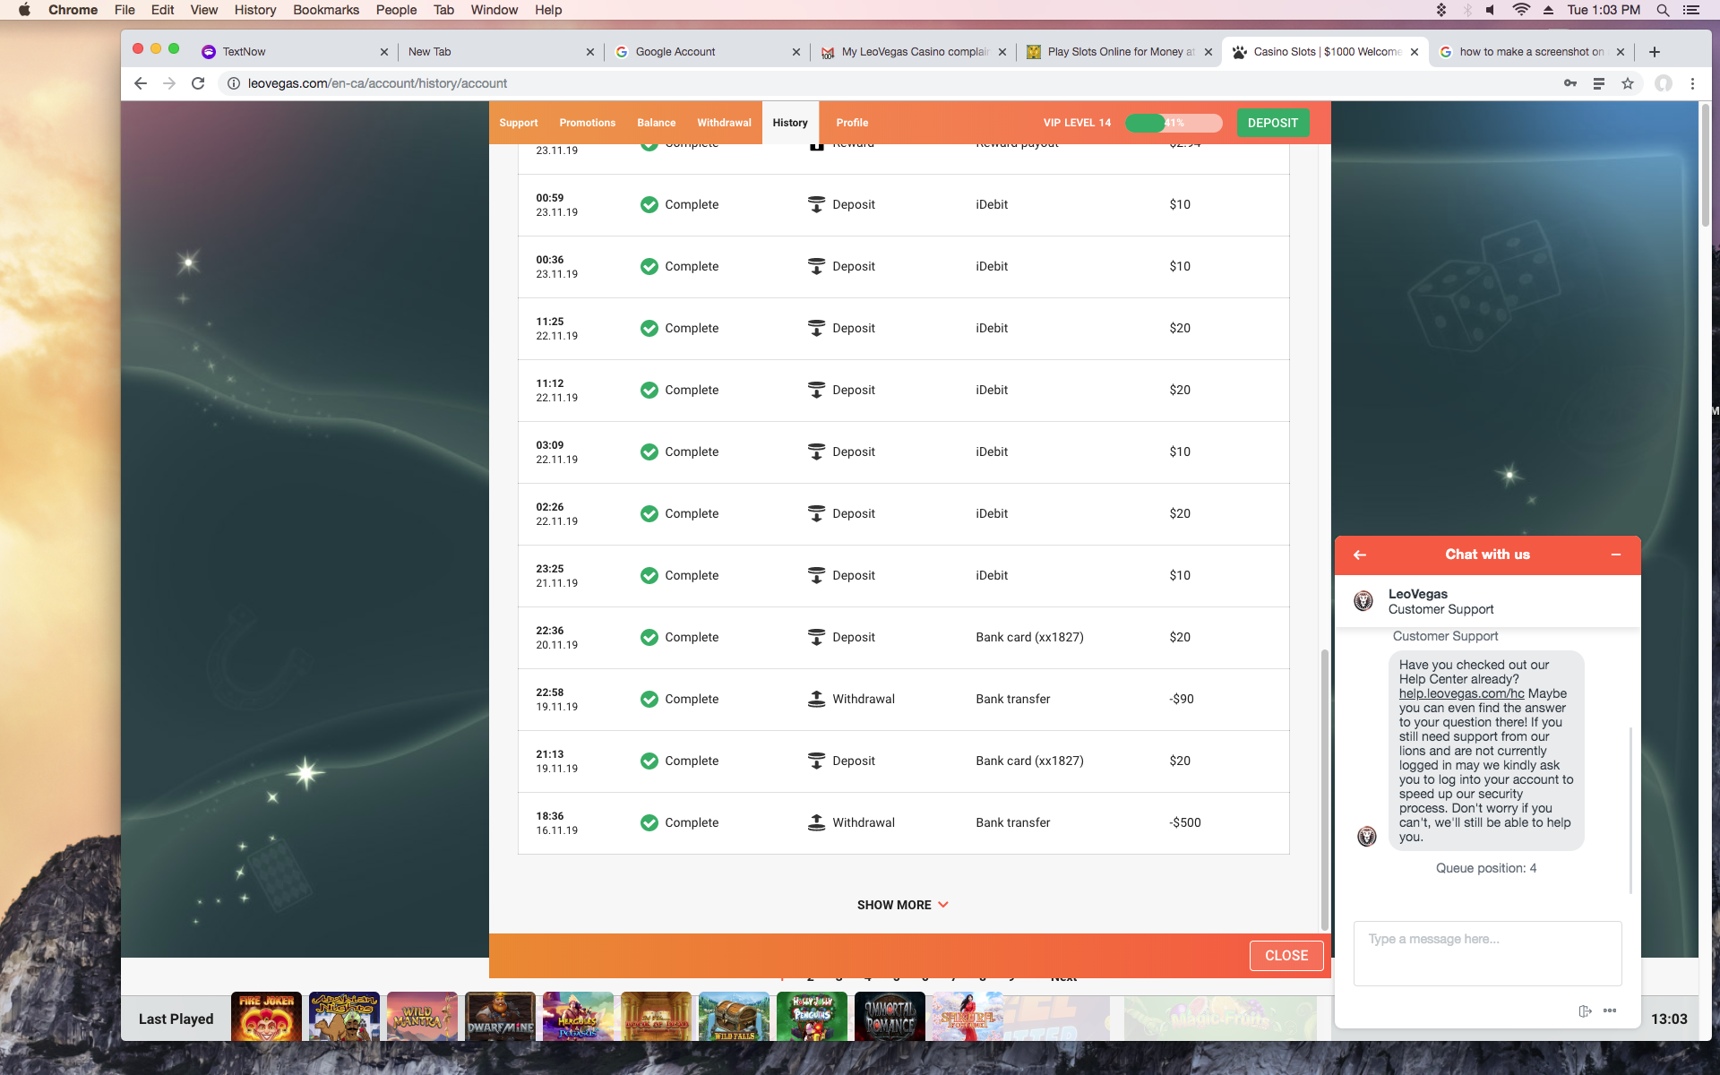Open the Promotions tab
The image size is (1720, 1075).
pyautogui.click(x=587, y=123)
